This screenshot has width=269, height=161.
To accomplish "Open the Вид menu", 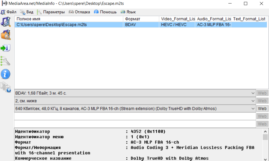I will [x=27, y=12].
